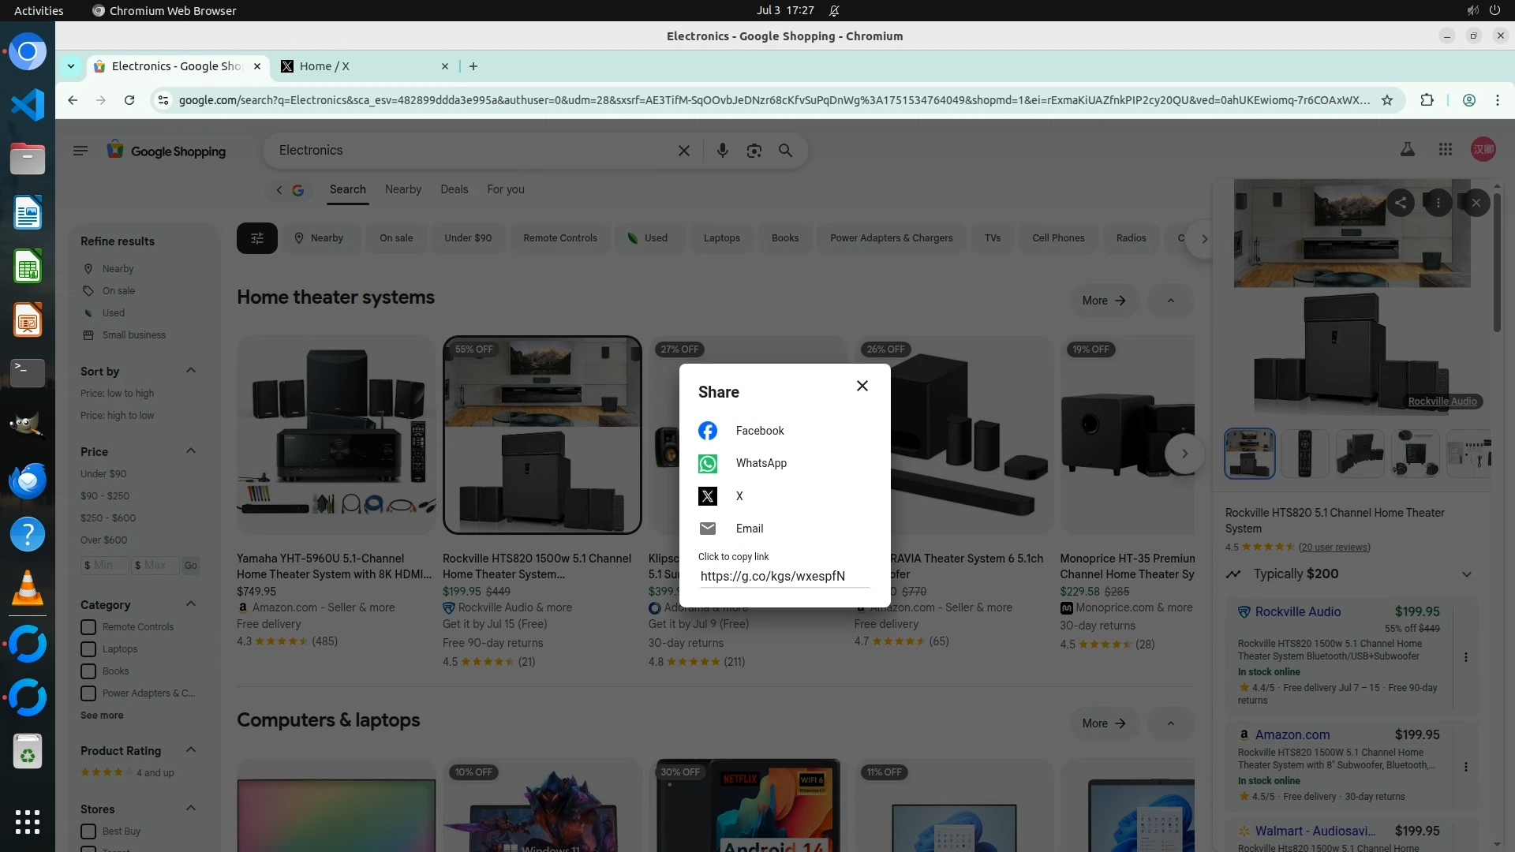The height and width of the screenshot is (852, 1515).
Task: Enable the Best Buy store checkbox
Action: [88, 831]
